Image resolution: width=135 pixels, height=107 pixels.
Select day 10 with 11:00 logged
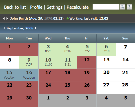[48, 62]
